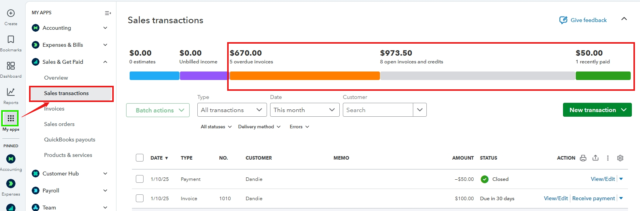The image size is (640, 211).
Task: Click the orange overdue invoices bar
Action: (x=305, y=76)
